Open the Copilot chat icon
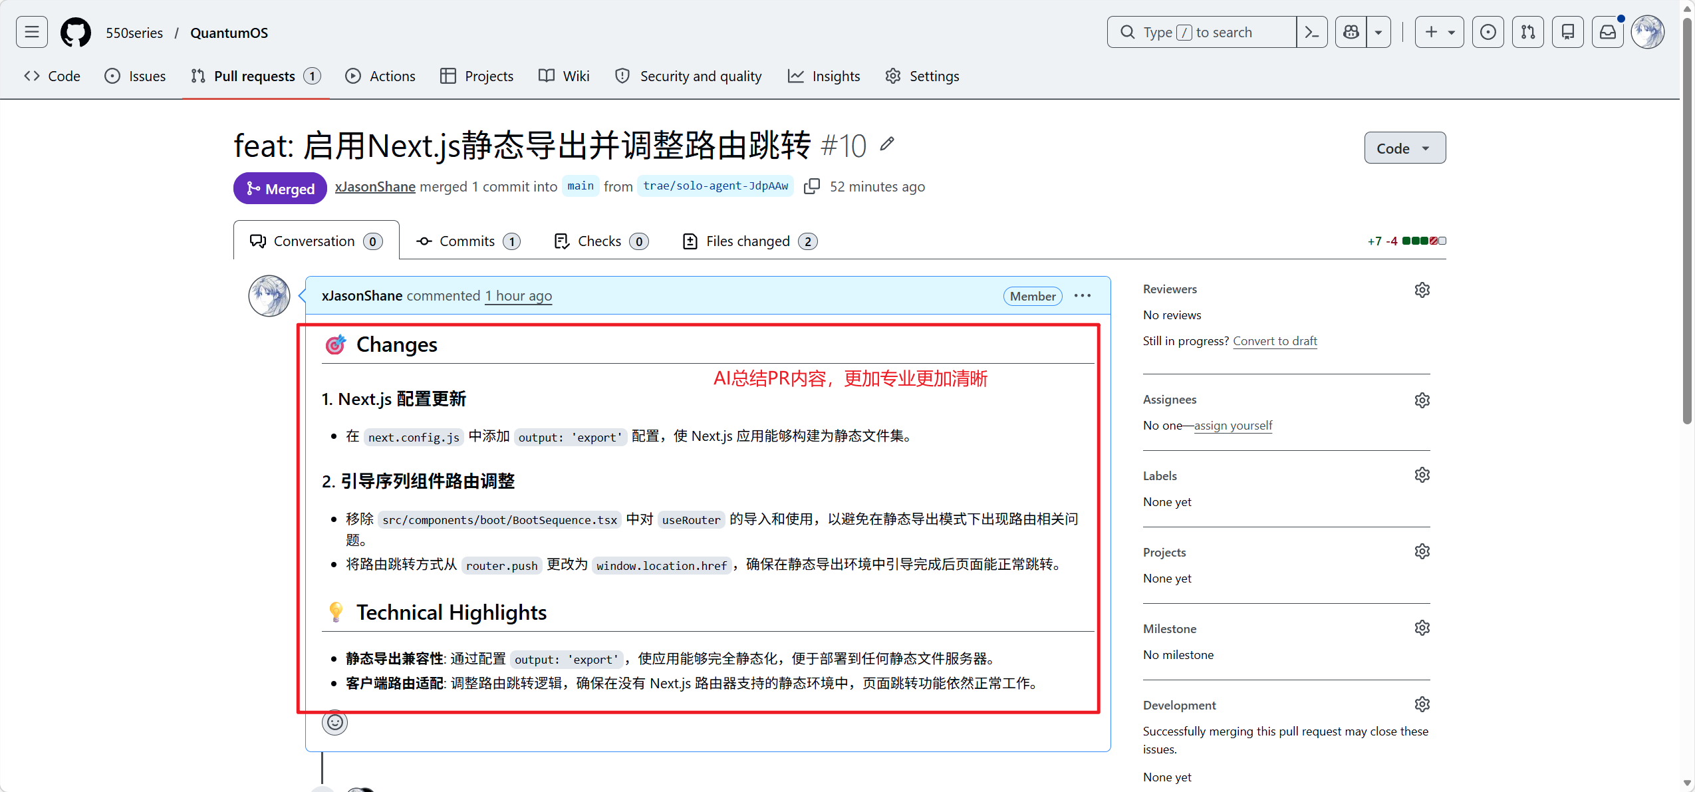1695x792 pixels. [1351, 32]
